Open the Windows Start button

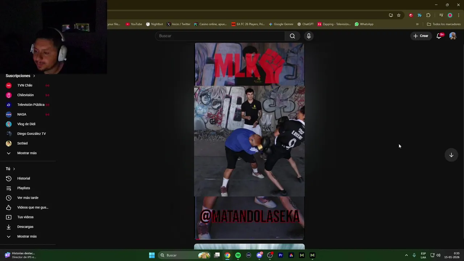pos(152,255)
